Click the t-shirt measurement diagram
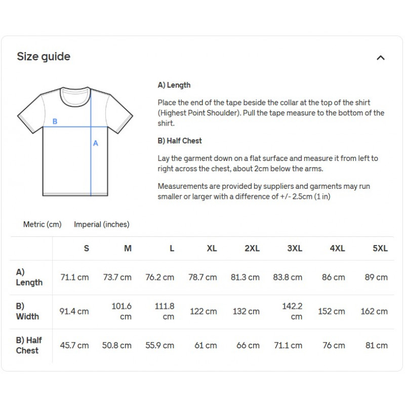The width and height of the screenshot is (405, 405). tap(75, 142)
